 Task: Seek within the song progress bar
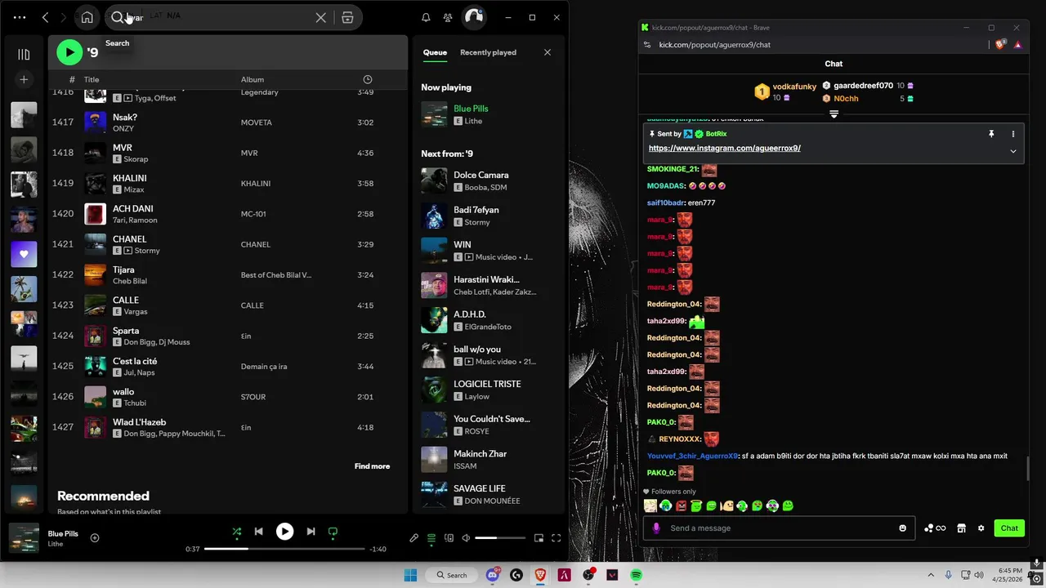[284, 549]
